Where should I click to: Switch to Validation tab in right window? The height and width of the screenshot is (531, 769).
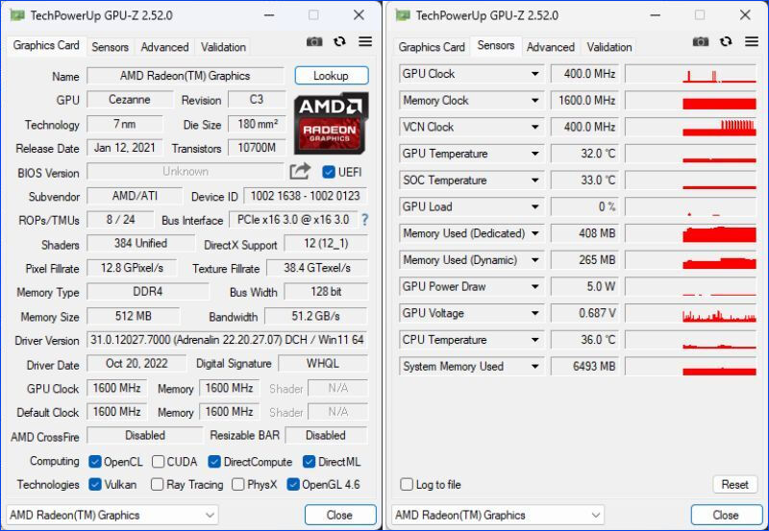609,47
